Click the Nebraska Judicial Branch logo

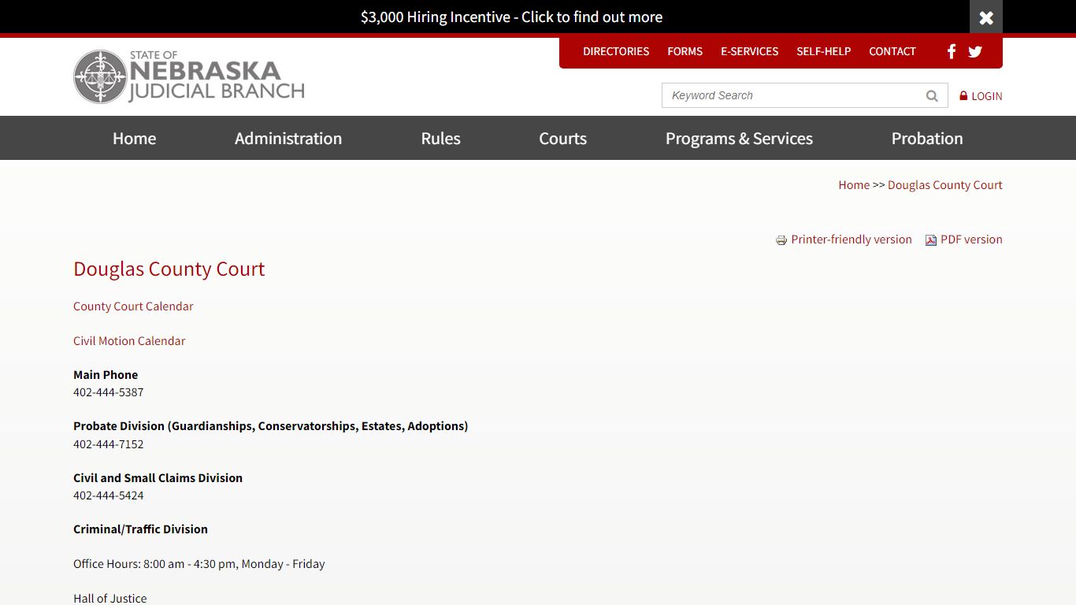(189, 77)
